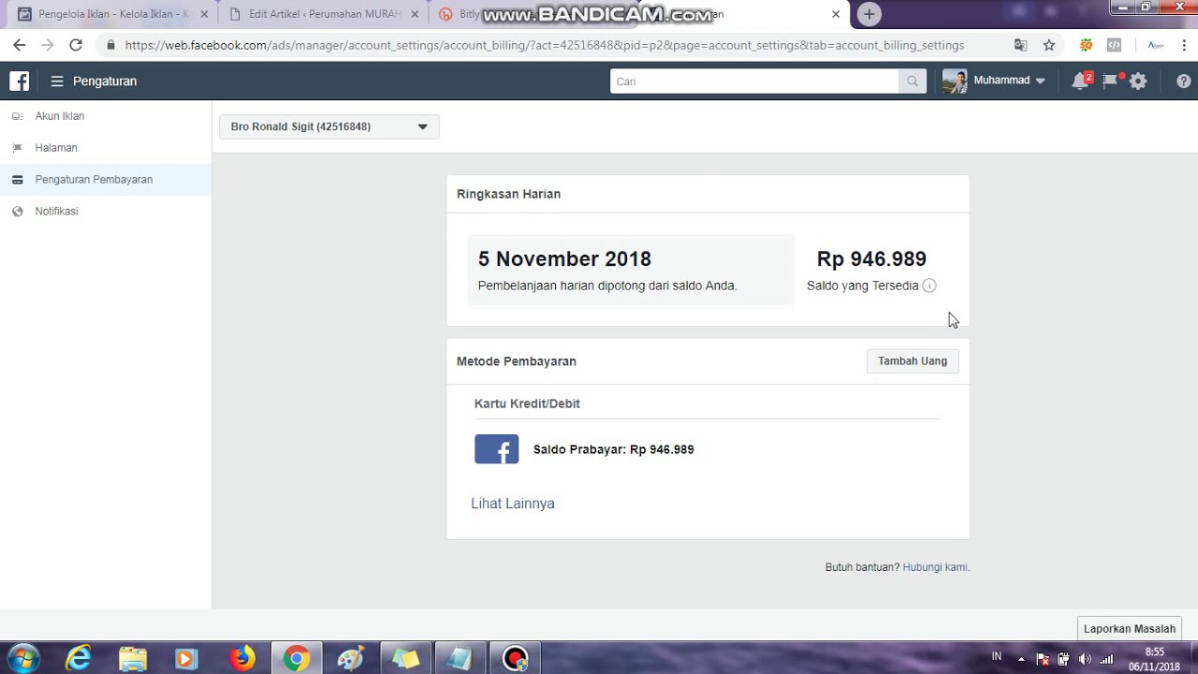Switch to the Bitly browser tab

tap(468, 14)
